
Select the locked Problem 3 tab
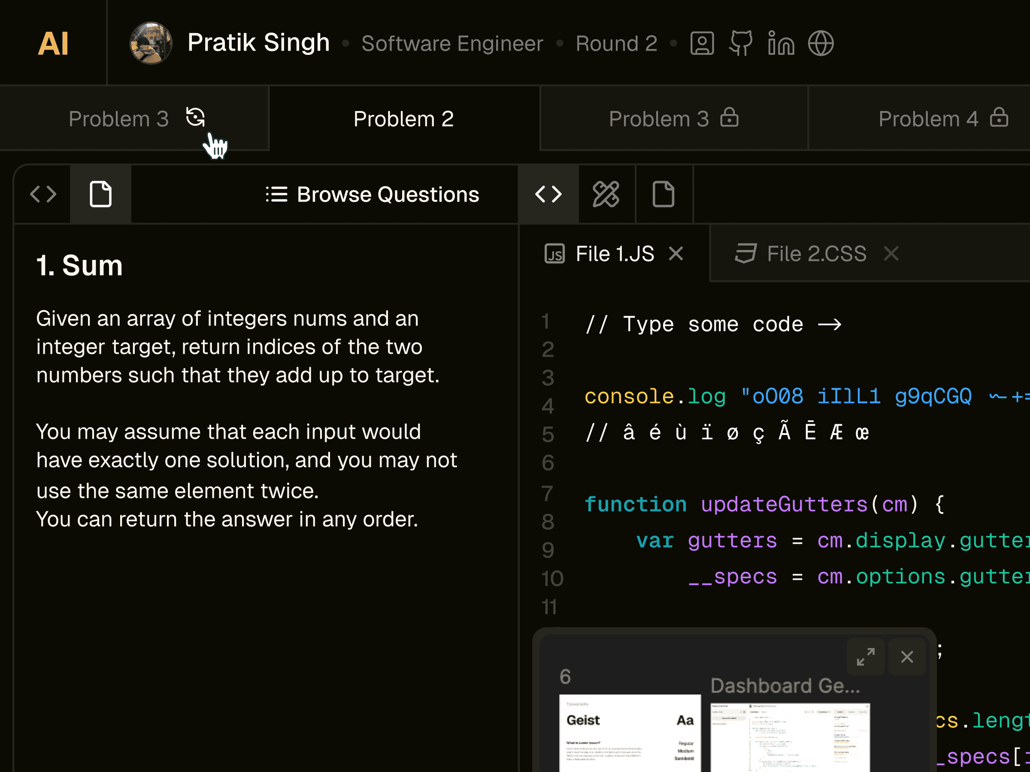[x=673, y=118]
